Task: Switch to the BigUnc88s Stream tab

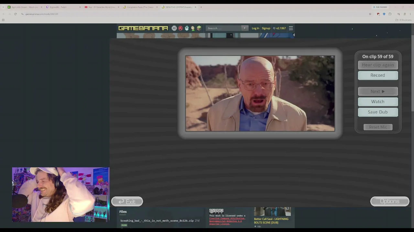Action: pyautogui.click(x=25, y=7)
